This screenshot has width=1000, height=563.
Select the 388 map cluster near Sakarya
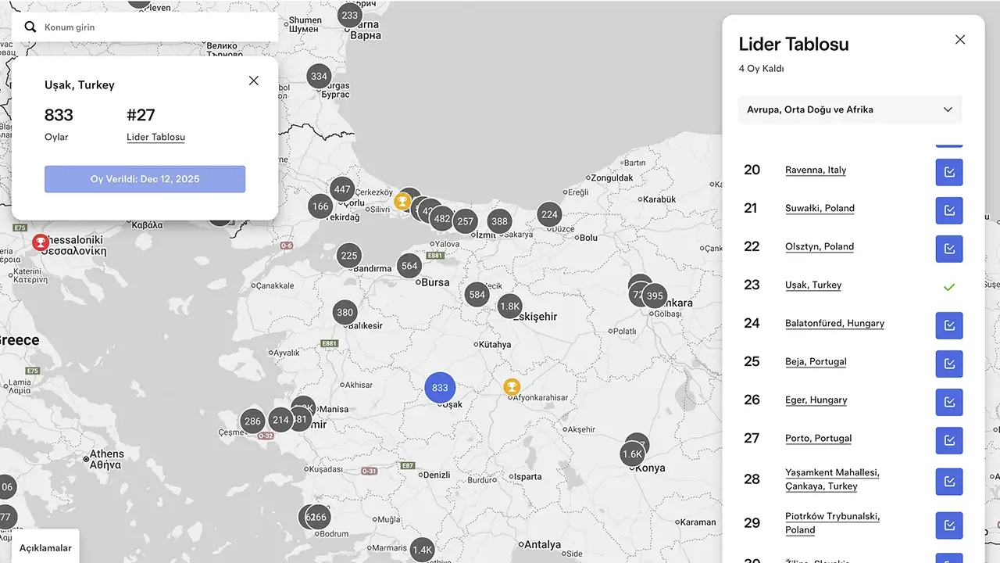click(500, 221)
